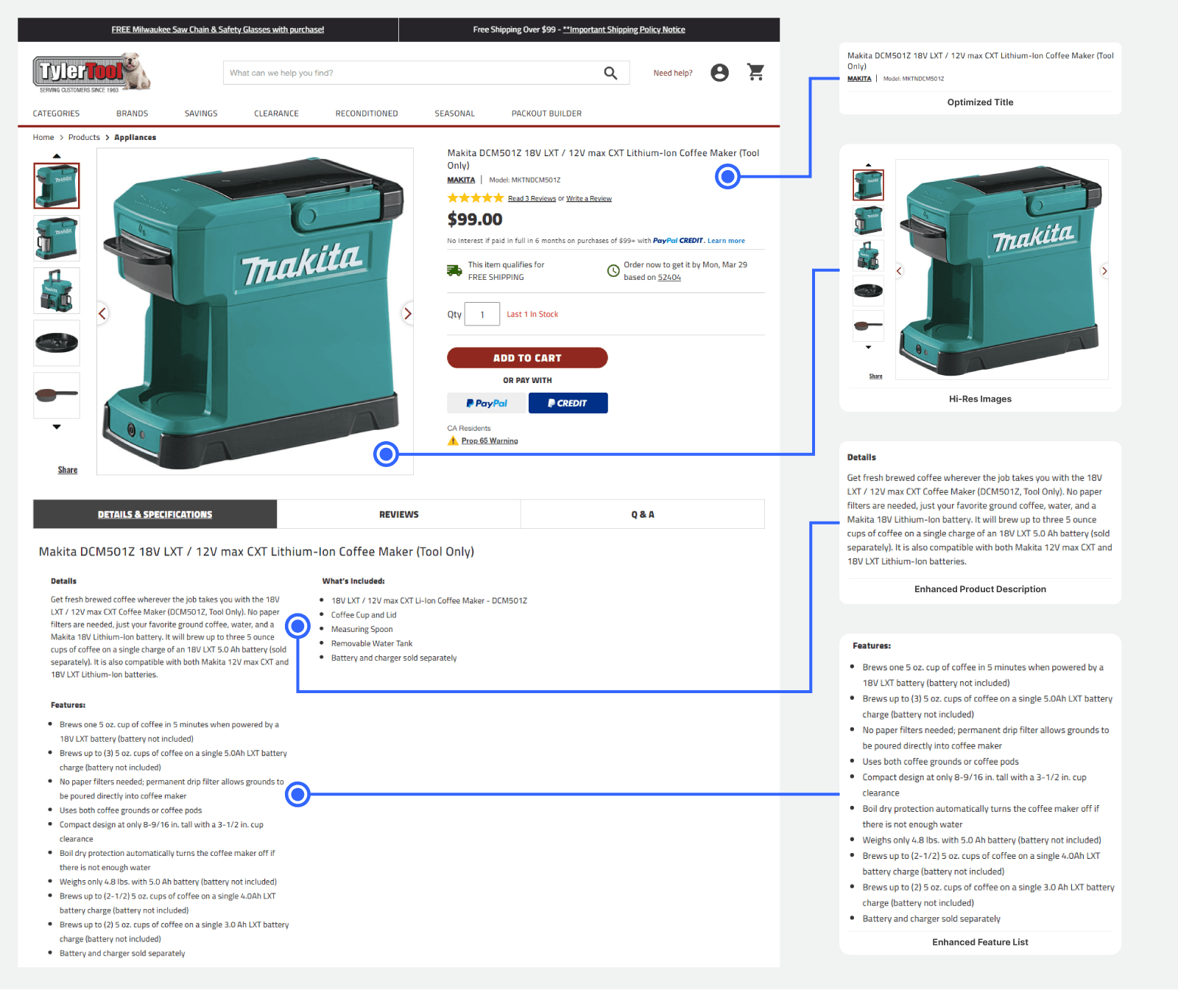Open the Important Shipping Policy Notice link
This screenshot has width=1178, height=990.
click(x=624, y=29)
